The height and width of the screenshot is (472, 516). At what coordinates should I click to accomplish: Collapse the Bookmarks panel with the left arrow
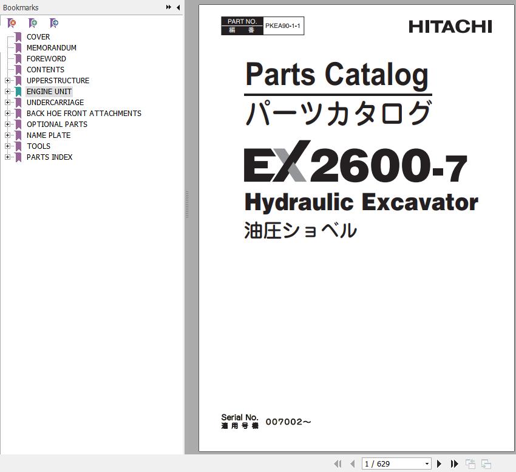click(x=178, y=7)
